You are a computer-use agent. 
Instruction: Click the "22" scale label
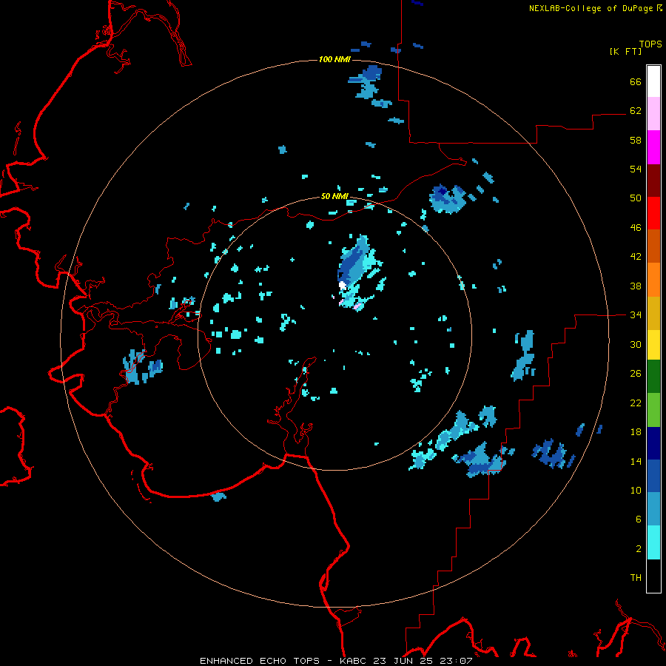pos(636,403)
